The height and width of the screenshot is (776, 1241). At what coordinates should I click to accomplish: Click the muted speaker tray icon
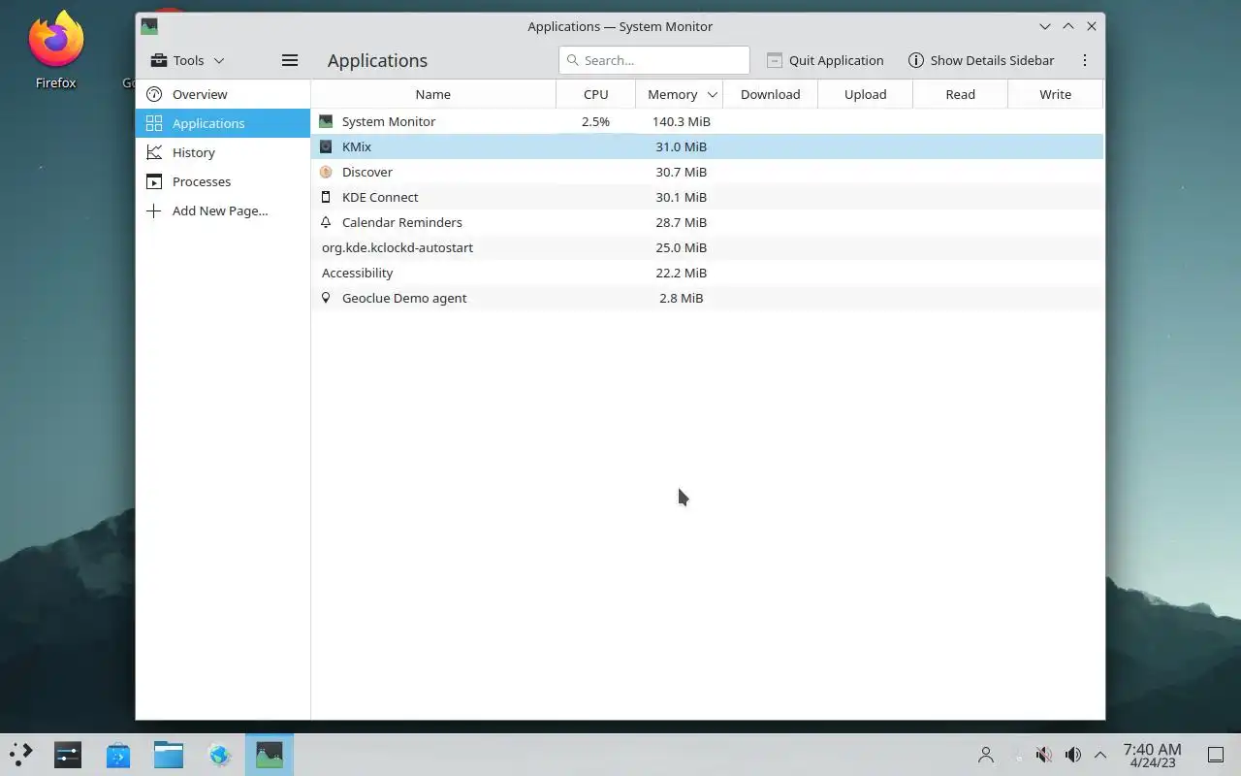tap(1044, 755)
